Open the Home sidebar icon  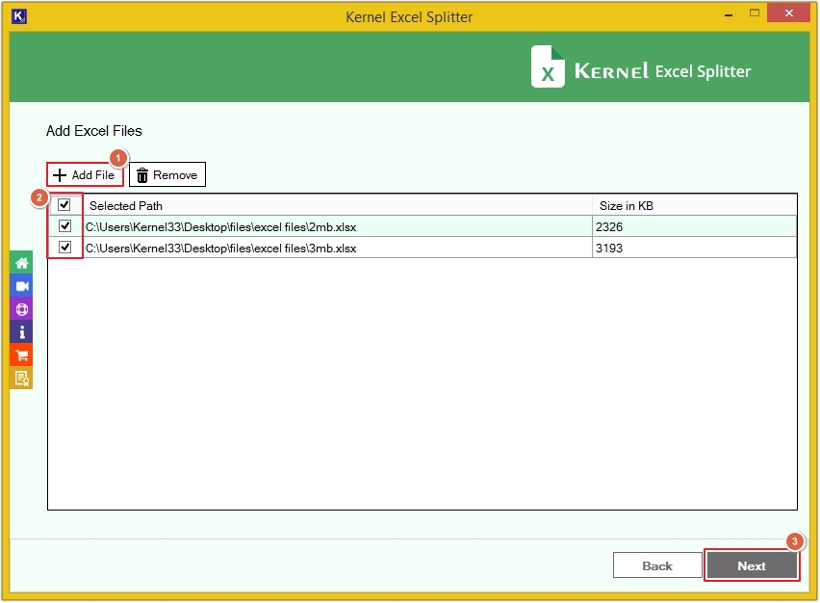pos(19,262)
